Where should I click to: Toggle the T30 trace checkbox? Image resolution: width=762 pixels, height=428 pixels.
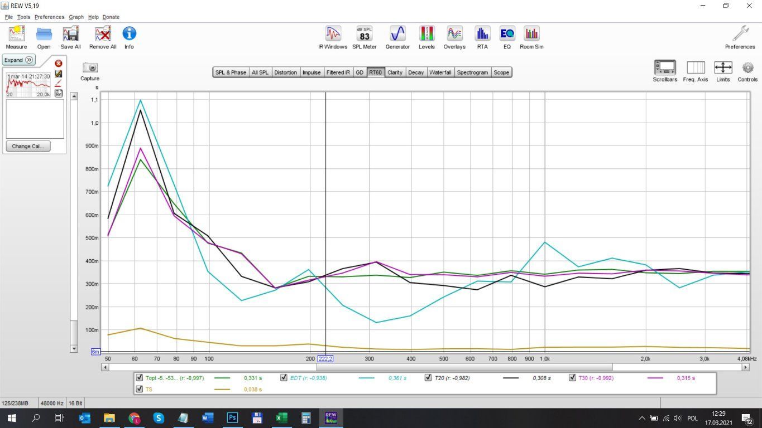[572, 378]
